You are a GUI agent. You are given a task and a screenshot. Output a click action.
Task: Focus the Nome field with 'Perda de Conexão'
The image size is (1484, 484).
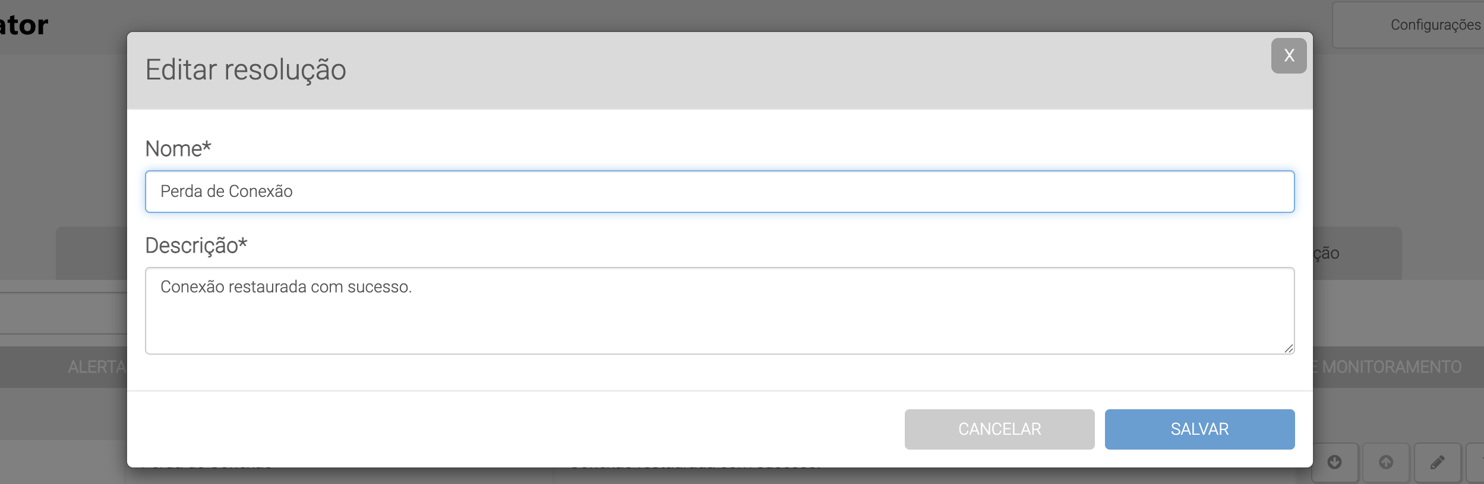pyautogui.click(x=719, y=192)
